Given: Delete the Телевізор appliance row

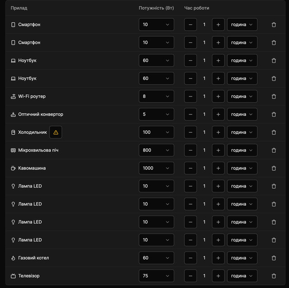Looking at the screenshot, I should click(x=274, y=276).
